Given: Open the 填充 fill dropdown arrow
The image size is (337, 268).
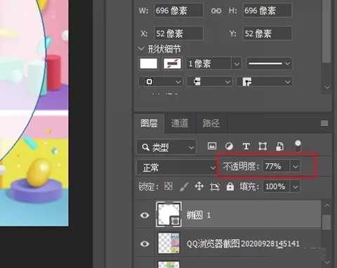Looking at the screenshot, I should tap(295, 187).
